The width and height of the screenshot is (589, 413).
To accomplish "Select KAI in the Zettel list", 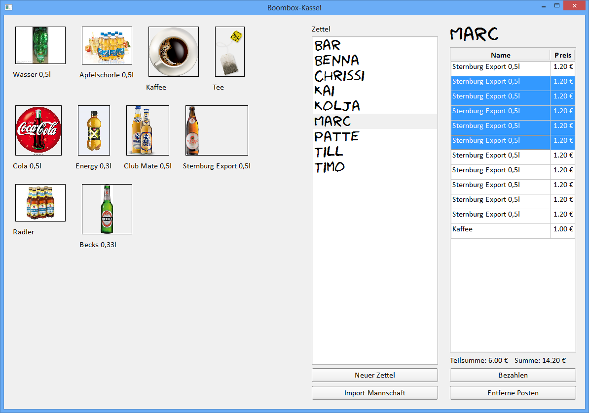I will point(374,91).
